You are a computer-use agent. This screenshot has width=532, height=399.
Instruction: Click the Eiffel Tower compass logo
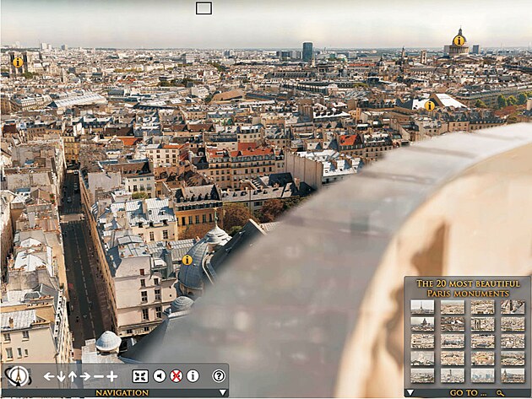(x=17, y=375)
